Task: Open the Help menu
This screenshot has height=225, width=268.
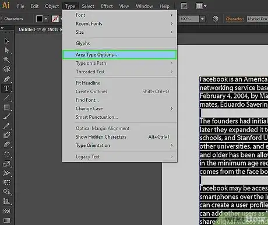Action: [x=164, y=6]
